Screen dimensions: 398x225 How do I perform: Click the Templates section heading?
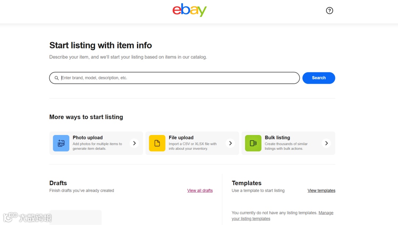click(247, 183)
